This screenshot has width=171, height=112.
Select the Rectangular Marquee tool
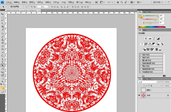(2, 17)
